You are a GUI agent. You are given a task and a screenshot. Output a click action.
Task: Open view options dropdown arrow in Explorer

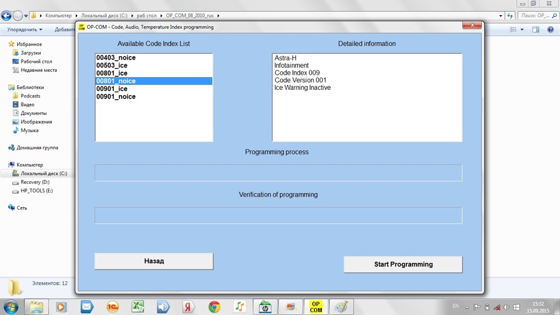522,30
